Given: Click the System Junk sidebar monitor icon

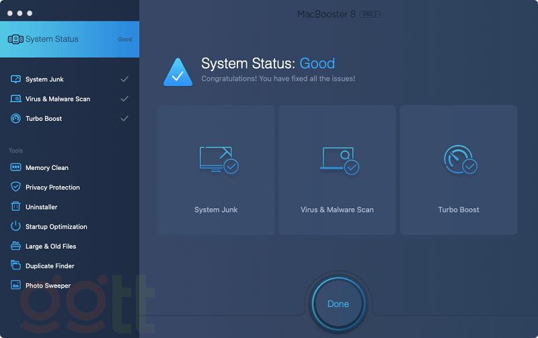Looking at the screenshot, I should 15,79.
